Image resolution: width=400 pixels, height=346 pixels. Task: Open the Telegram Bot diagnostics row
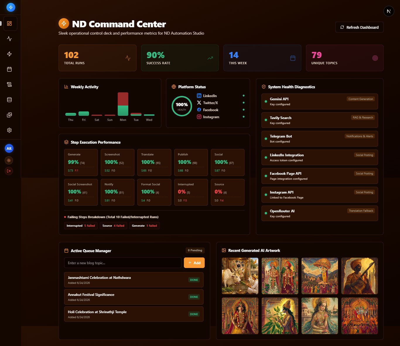pos(320,139)
